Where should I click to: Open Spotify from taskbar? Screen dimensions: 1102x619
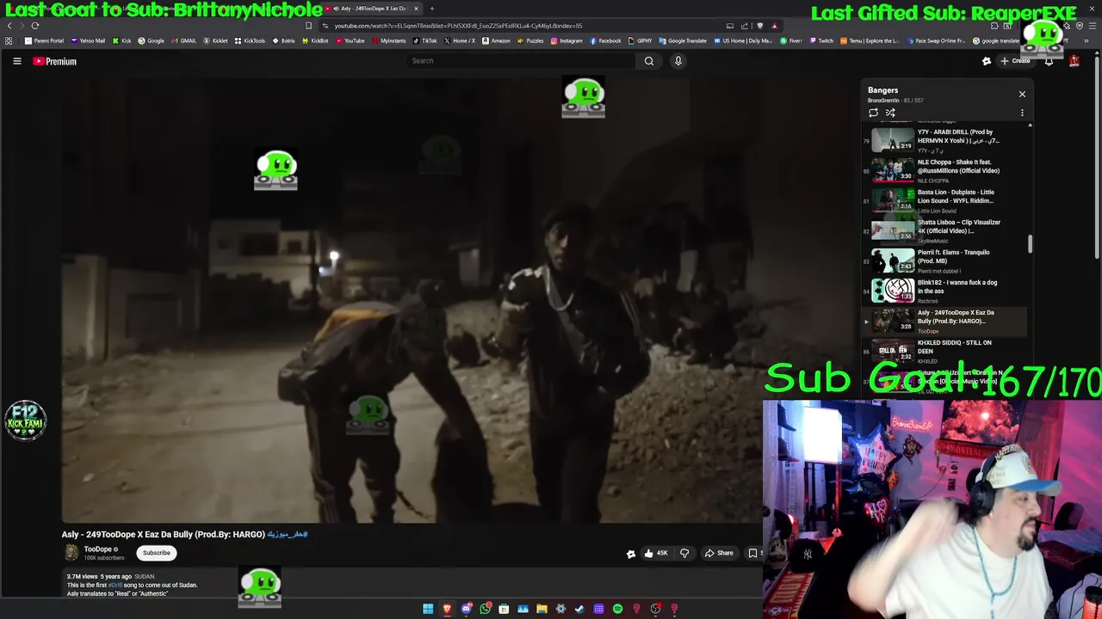pyautogui.click(x=617, y=609)
